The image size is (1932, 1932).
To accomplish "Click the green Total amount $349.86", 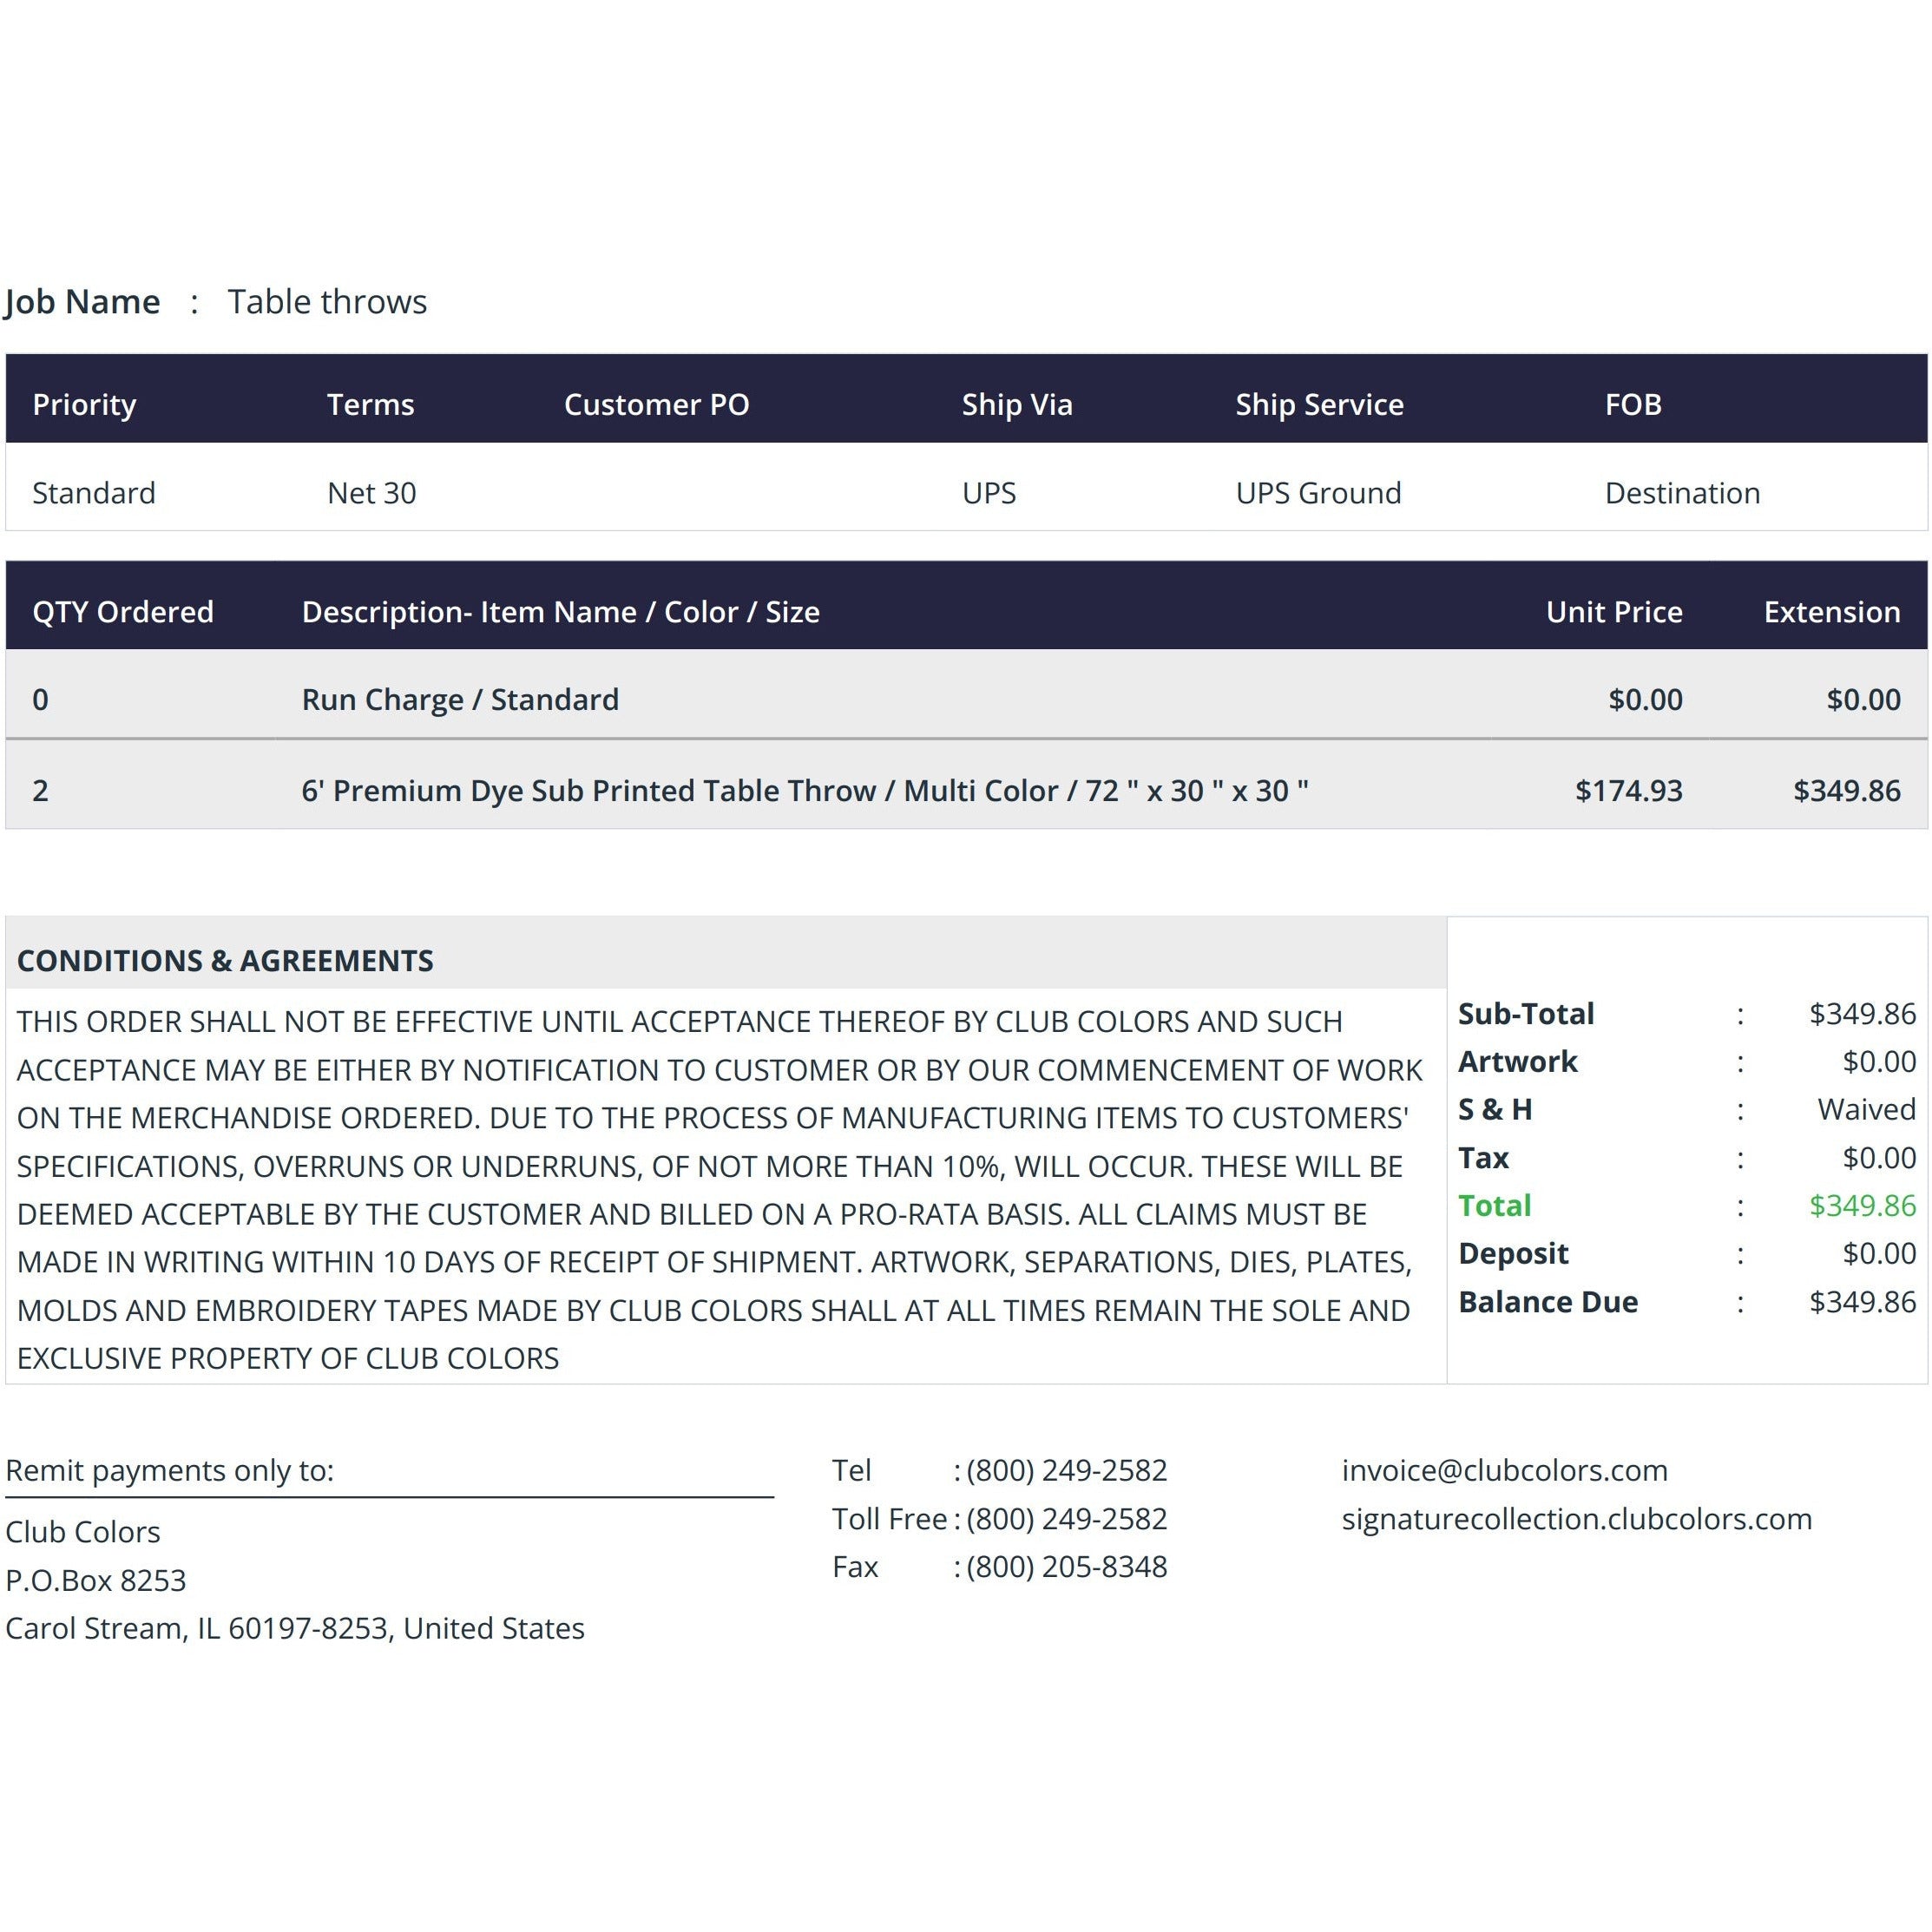I will click(1862, 1205).
